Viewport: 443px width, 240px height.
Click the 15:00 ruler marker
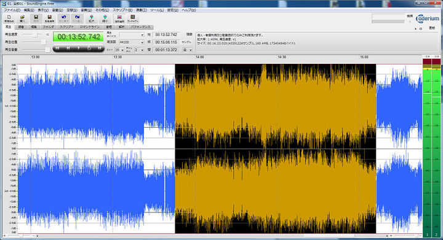(364, 57)
